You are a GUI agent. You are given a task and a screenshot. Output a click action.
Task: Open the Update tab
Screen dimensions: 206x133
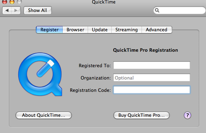pos(100,30)
